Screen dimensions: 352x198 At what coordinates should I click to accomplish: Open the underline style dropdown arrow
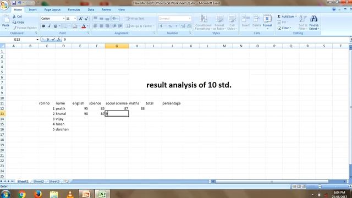pyautogui.click(x=60, y=26)
